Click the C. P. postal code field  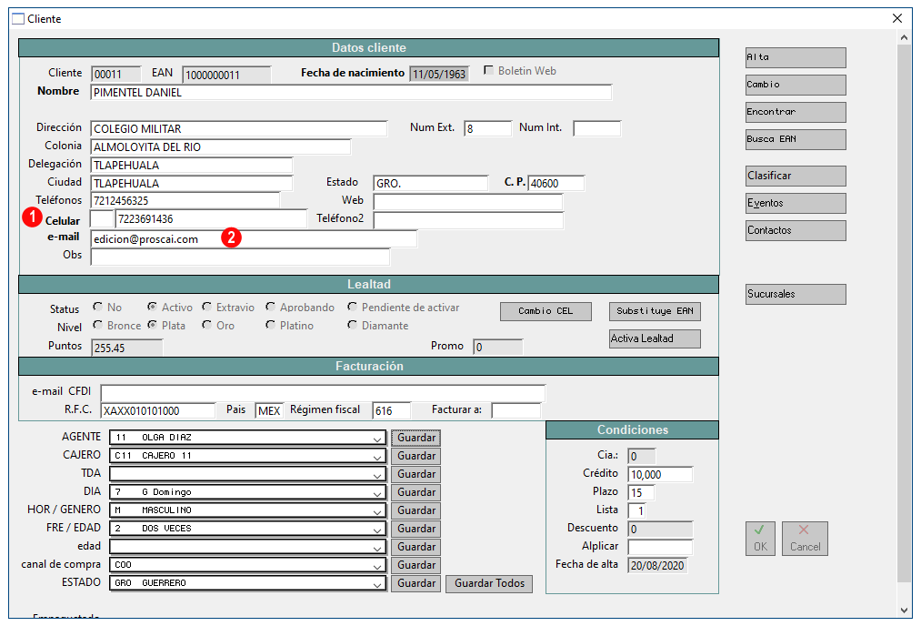tap(556, 184)
